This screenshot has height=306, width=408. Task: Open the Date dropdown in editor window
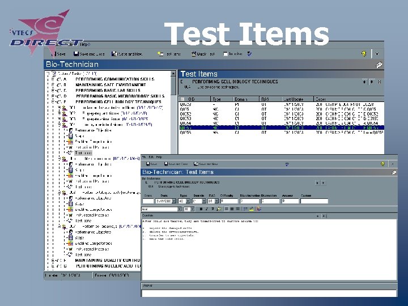(174, 201)
